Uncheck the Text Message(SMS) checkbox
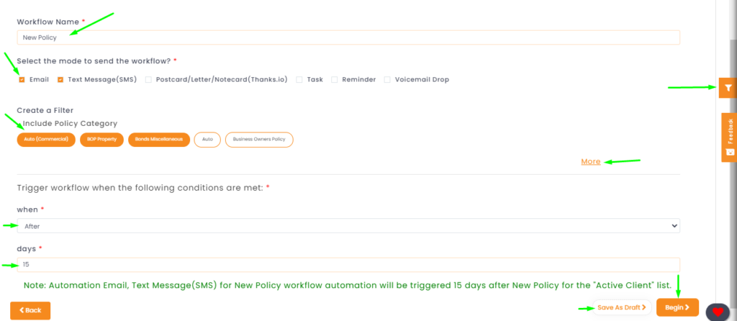Screen dimensions: 737x321 60,80
